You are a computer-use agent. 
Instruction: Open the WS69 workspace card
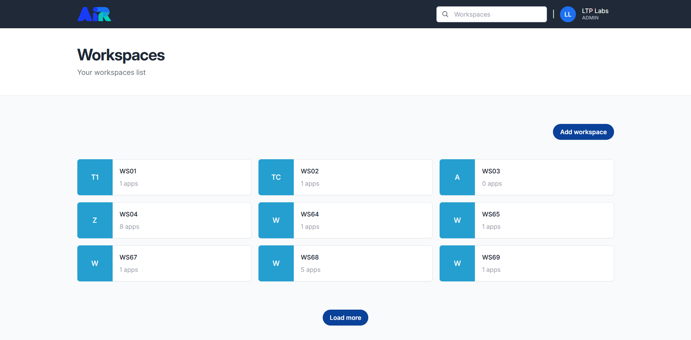click(x=544, y=263)
